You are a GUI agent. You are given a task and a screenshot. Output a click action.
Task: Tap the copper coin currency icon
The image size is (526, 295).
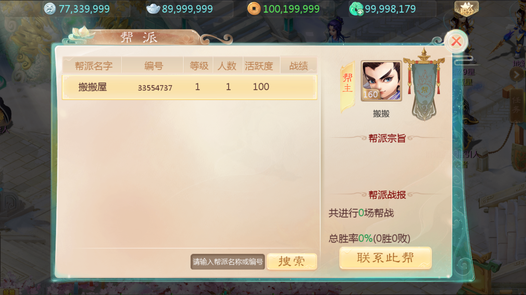[254, 9]
